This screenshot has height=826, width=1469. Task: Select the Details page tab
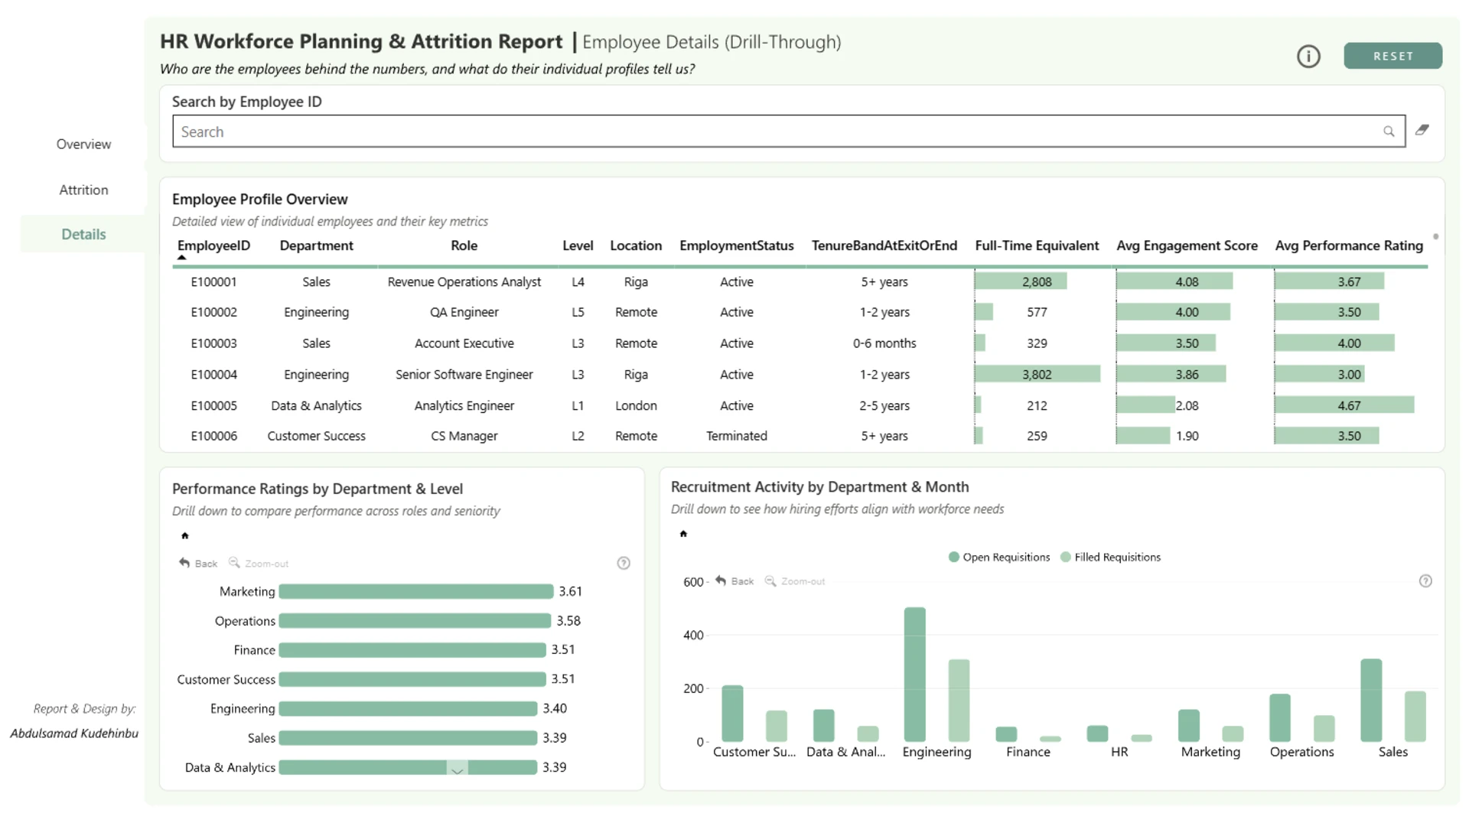coord(83,234)
